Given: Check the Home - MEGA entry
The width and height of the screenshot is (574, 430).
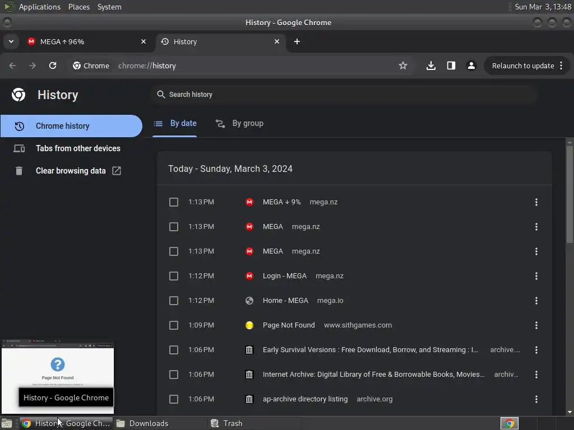Looking at the screenshot, I should click(174, 301).
